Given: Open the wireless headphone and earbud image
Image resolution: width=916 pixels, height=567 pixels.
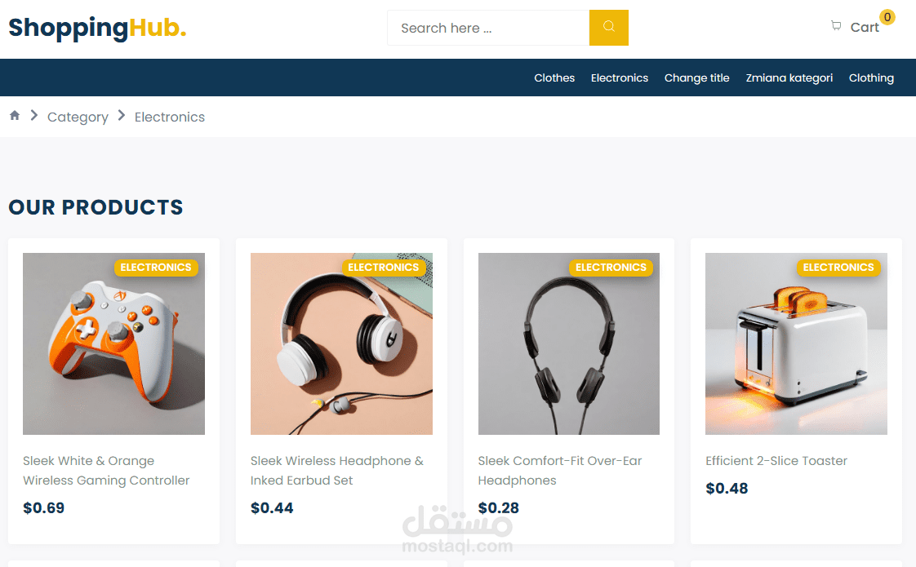Looking at the screenshot, I should click(x=342, y=343).
